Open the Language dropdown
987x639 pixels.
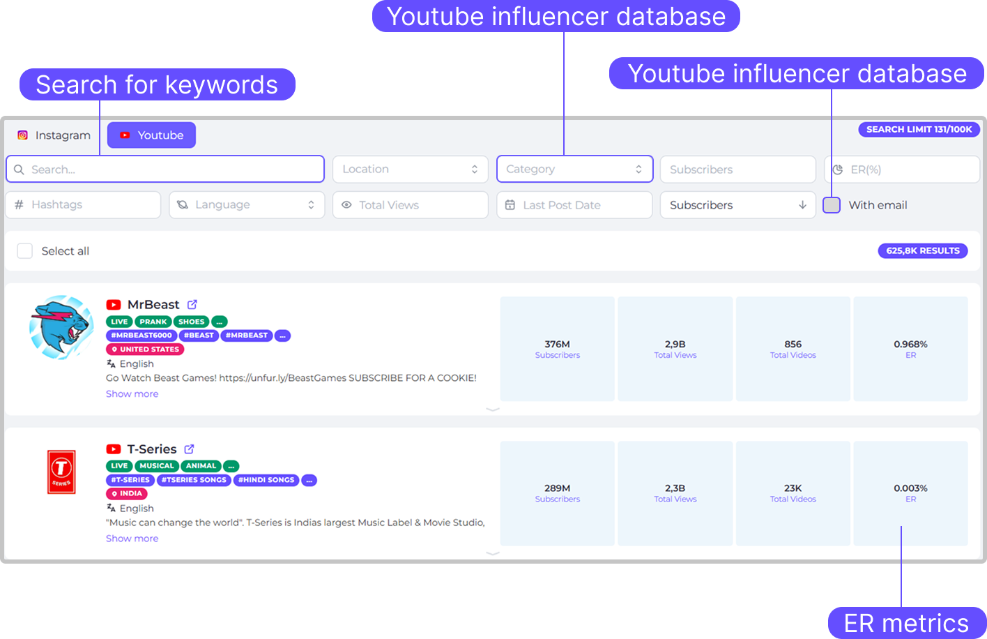247,204
